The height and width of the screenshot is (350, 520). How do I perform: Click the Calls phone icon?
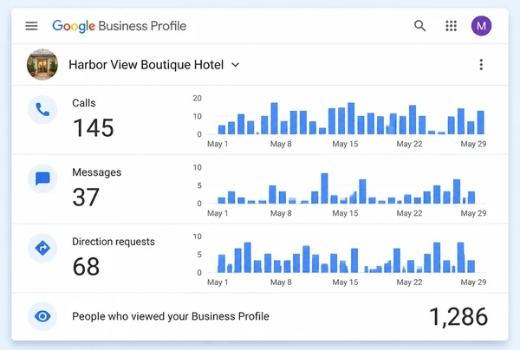42,110
